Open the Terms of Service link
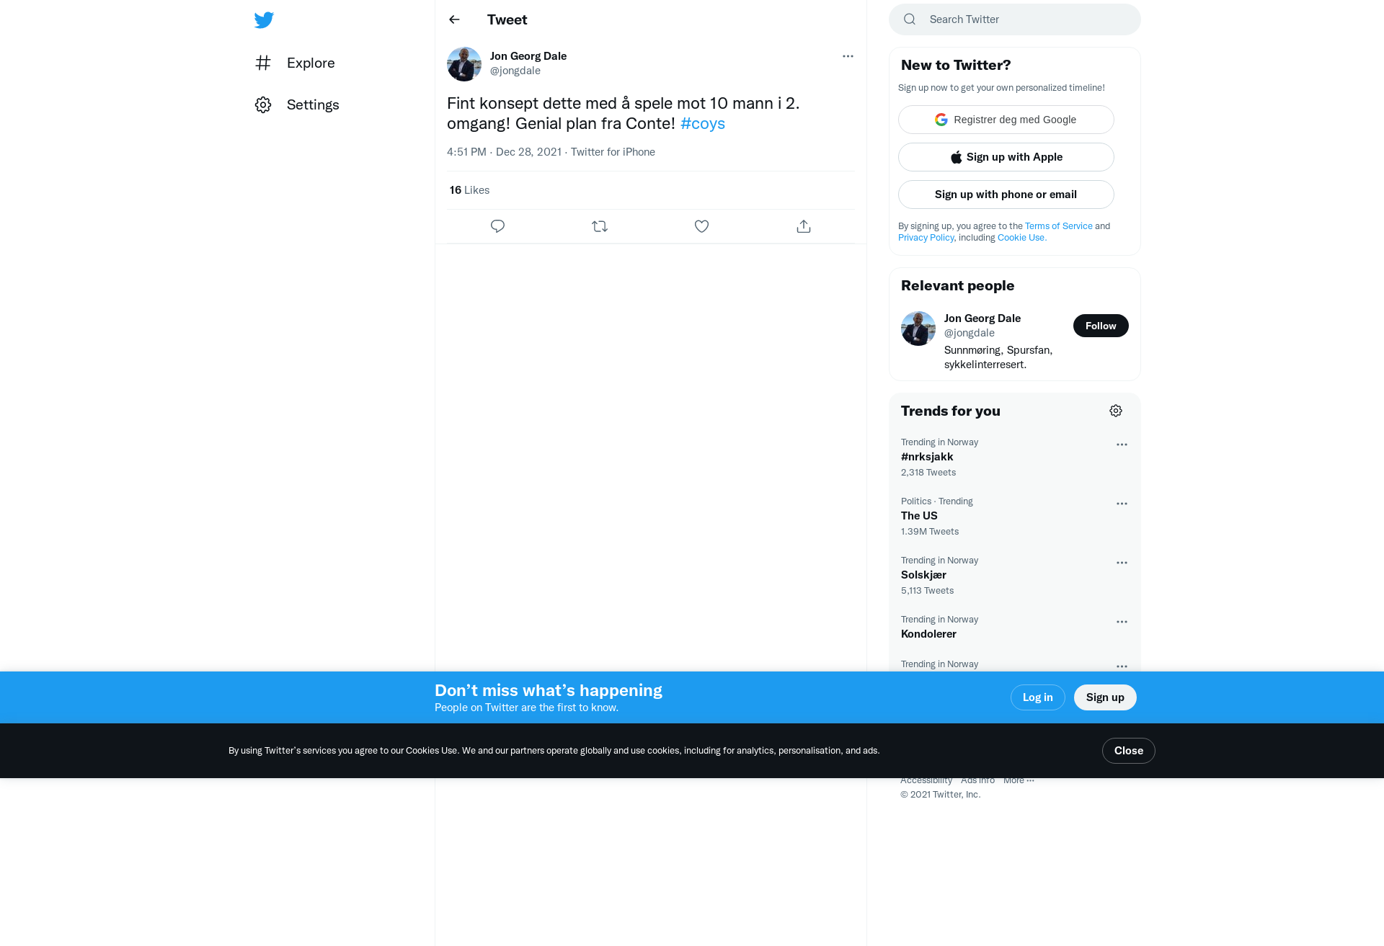The height and width of the screenshot is (946, 1384). point(1059,226)
